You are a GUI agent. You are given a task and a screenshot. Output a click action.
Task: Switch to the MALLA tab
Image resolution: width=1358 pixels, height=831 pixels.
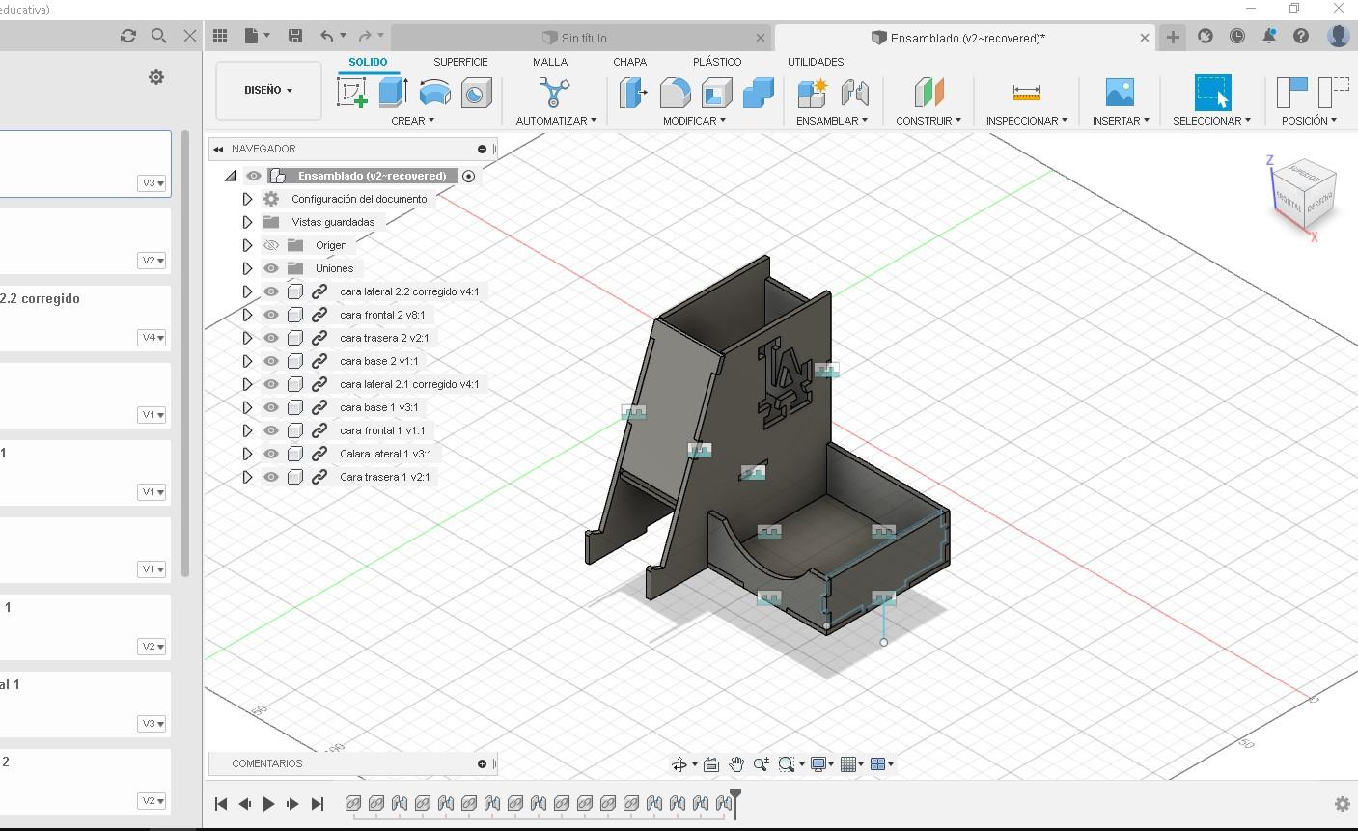click(550, 62)
